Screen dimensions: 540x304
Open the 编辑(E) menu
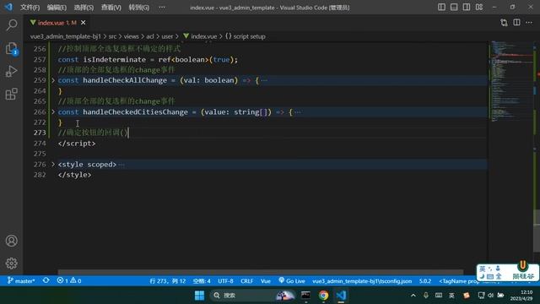(57, 8)
